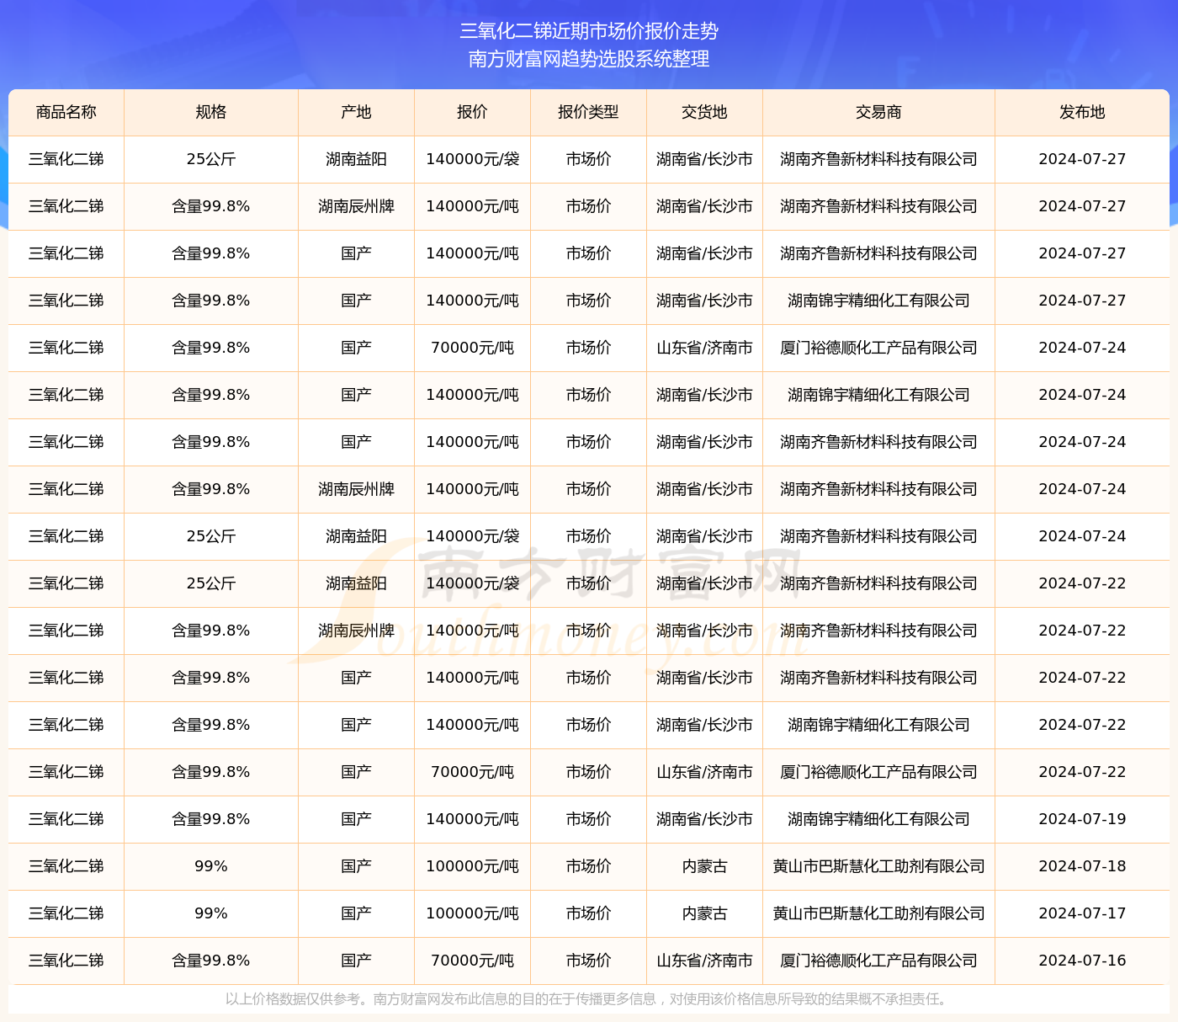This screenshot has height=1022, width=1178.
Task: Click 含量99.8% in the 2024-07-16 row
Action: pyautogui.click(x=211, y=961)
